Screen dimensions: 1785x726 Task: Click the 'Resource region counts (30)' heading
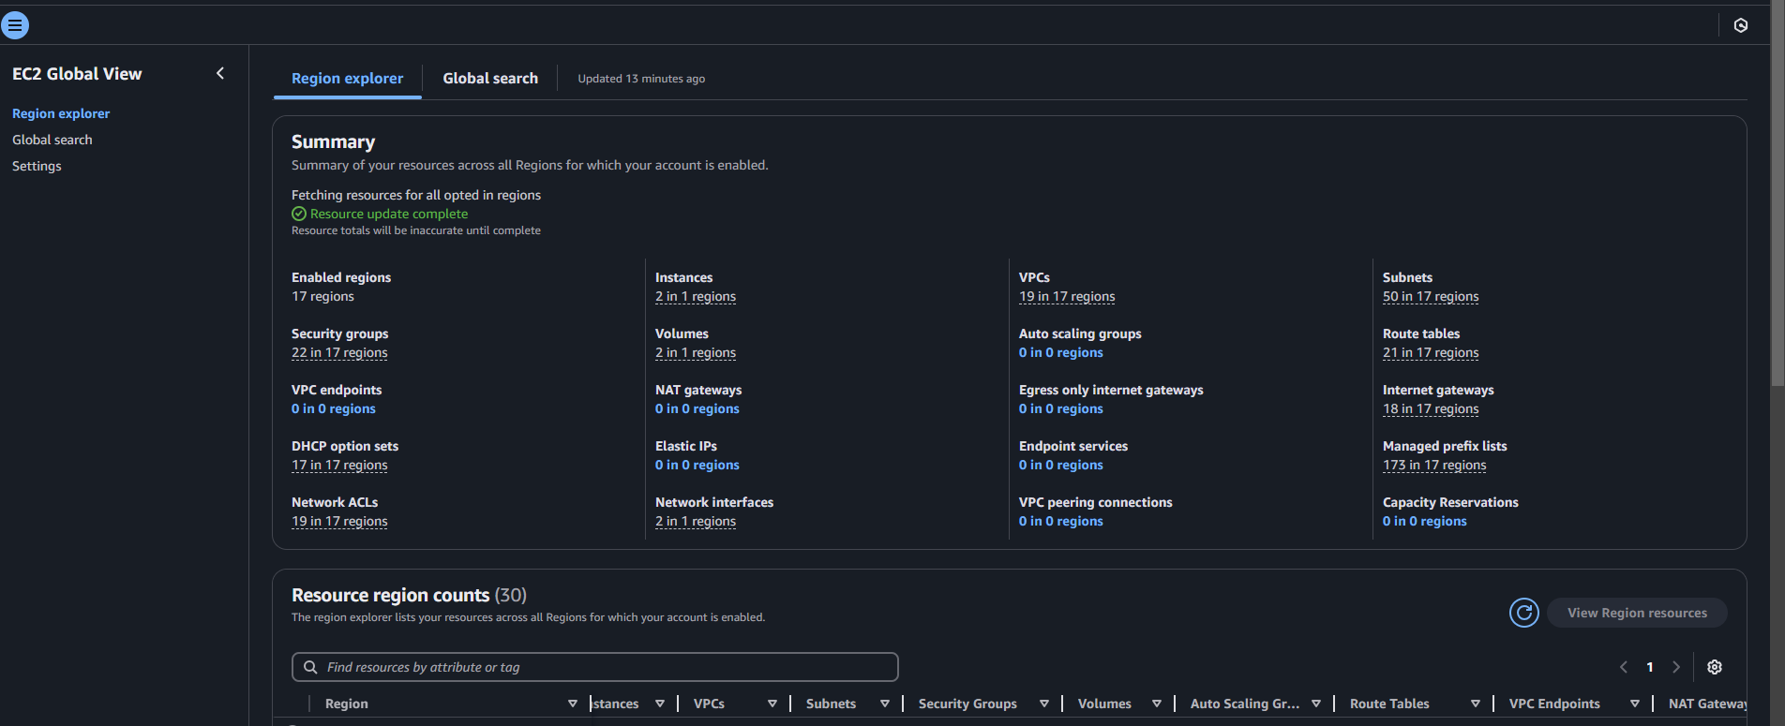[409, 595]
